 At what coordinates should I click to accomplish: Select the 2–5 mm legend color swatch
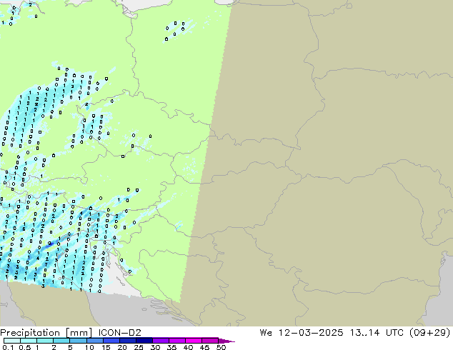click(61, 341)
